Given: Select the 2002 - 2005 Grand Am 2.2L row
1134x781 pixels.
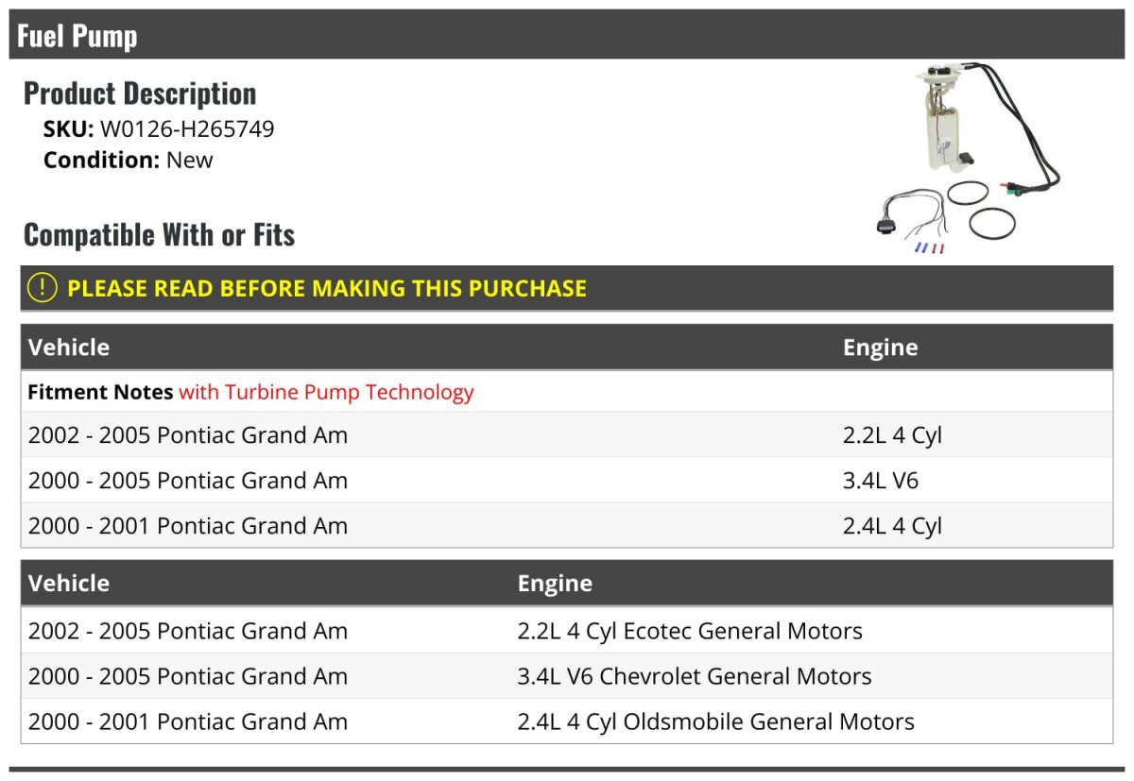Looking at the screenshot, I should click(567, 435).
